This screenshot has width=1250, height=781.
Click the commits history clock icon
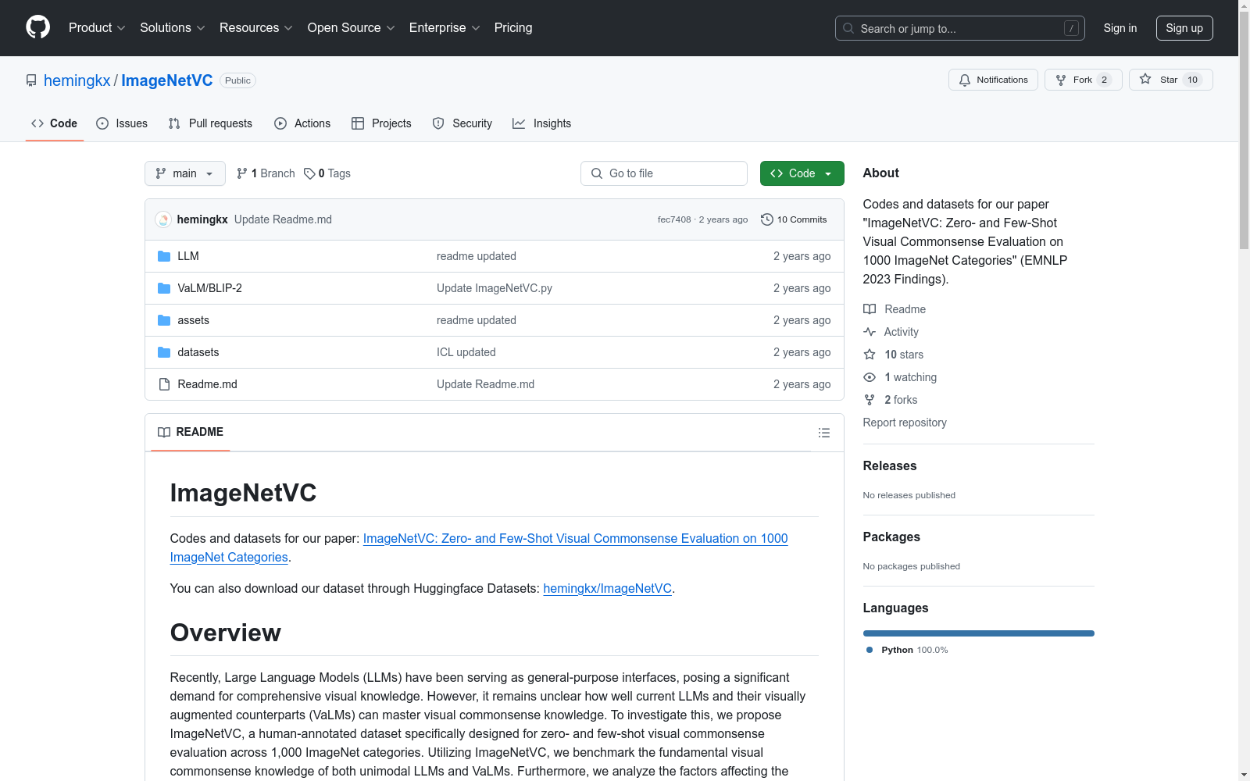pos(767,219)
